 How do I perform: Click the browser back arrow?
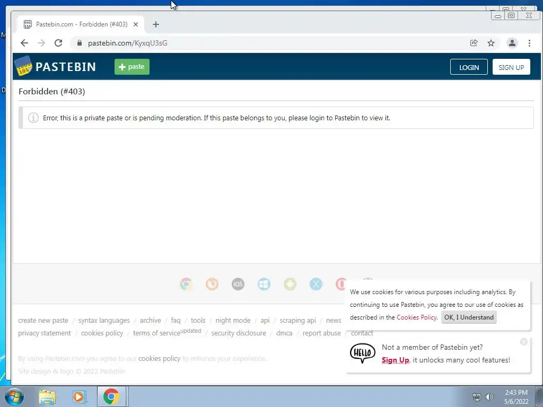[24, 43]
